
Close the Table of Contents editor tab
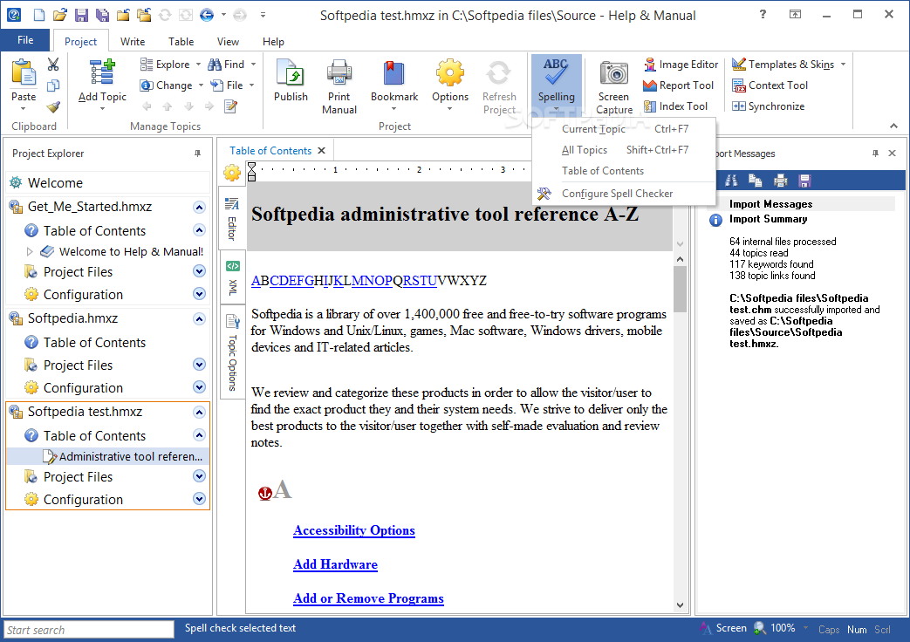322,150
